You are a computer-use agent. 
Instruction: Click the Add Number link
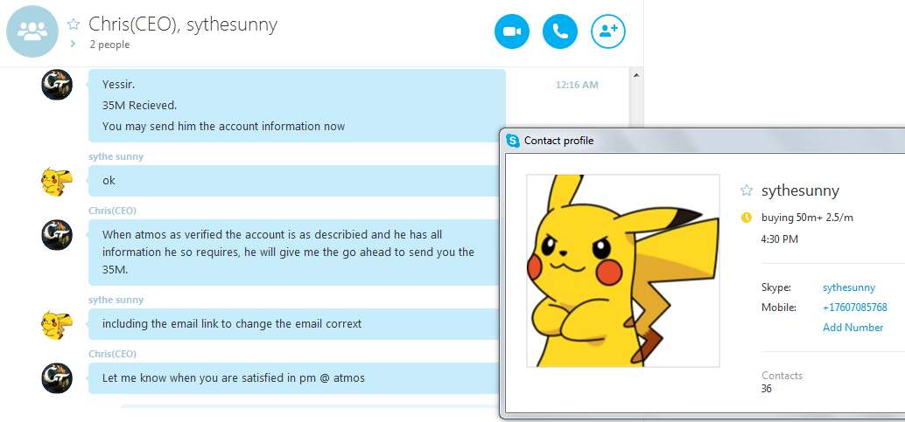852,328
